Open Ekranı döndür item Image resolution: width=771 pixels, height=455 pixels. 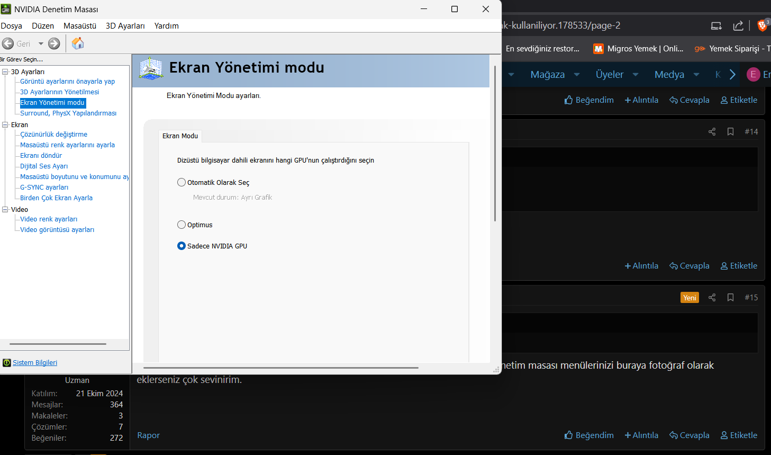pyautogui.click(x=41, y=156)
